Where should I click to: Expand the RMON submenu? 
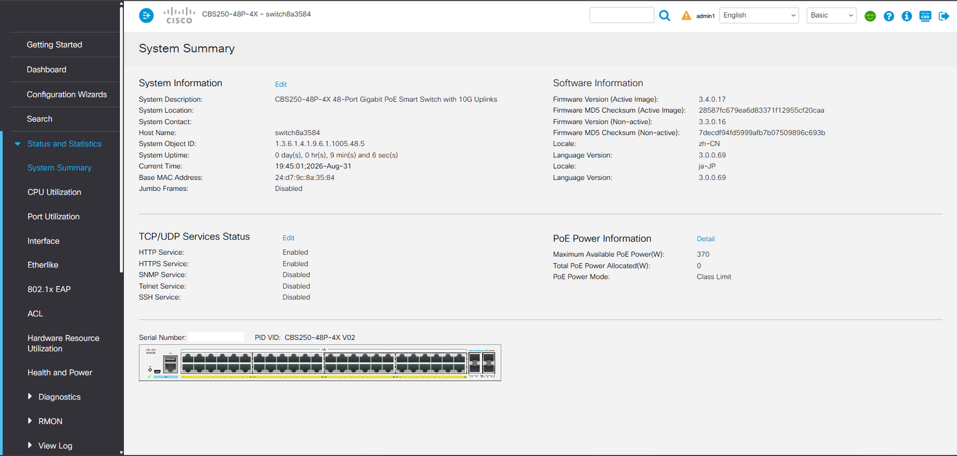click(30, 421)
